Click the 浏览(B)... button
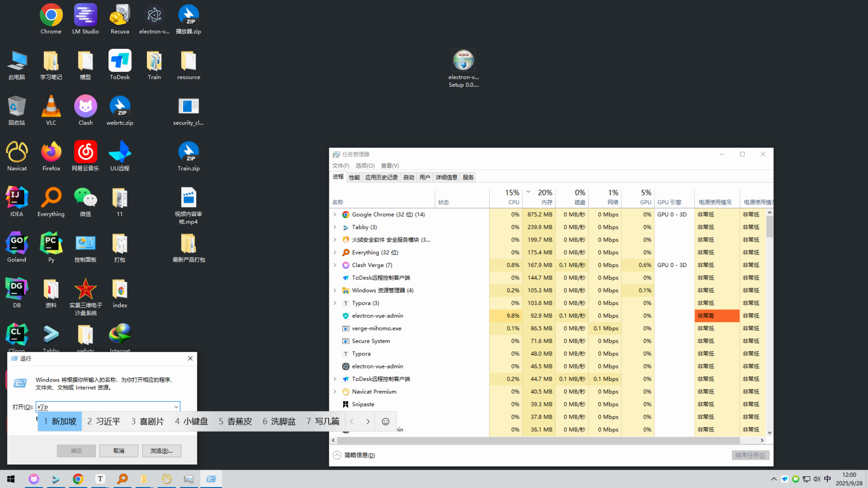Viewport: 868px width, 488px height. [x=161, y=451]
